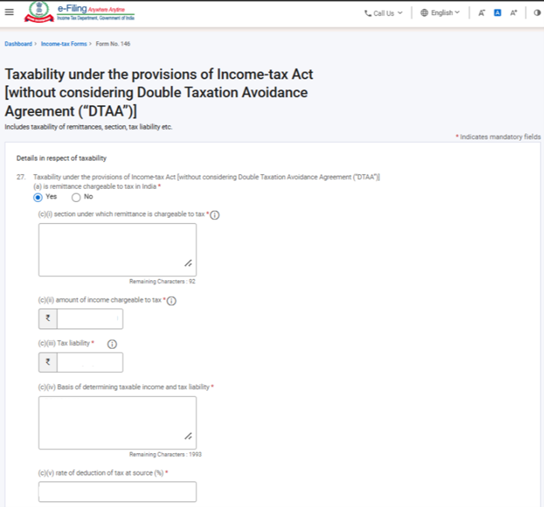Click the section chargeable to tax text area

click(117, 249)
